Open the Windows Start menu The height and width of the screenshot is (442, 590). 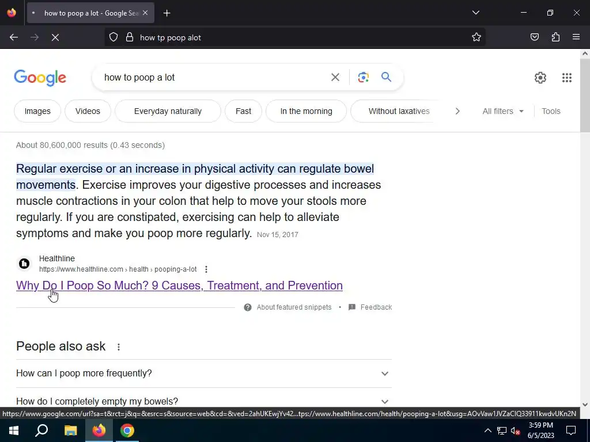click(x=14, y=430)
